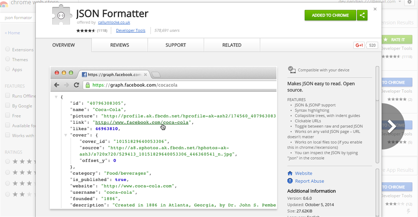The height and width of the screenshot is (217, 418).
Task: Click the Google +1 button
Action: click(359, 45)
